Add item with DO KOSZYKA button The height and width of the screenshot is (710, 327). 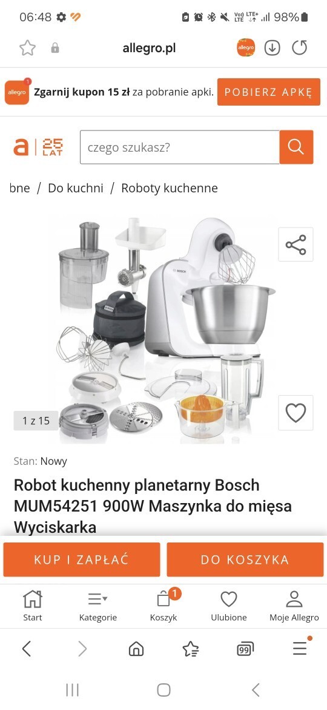(x=245, y=560)
